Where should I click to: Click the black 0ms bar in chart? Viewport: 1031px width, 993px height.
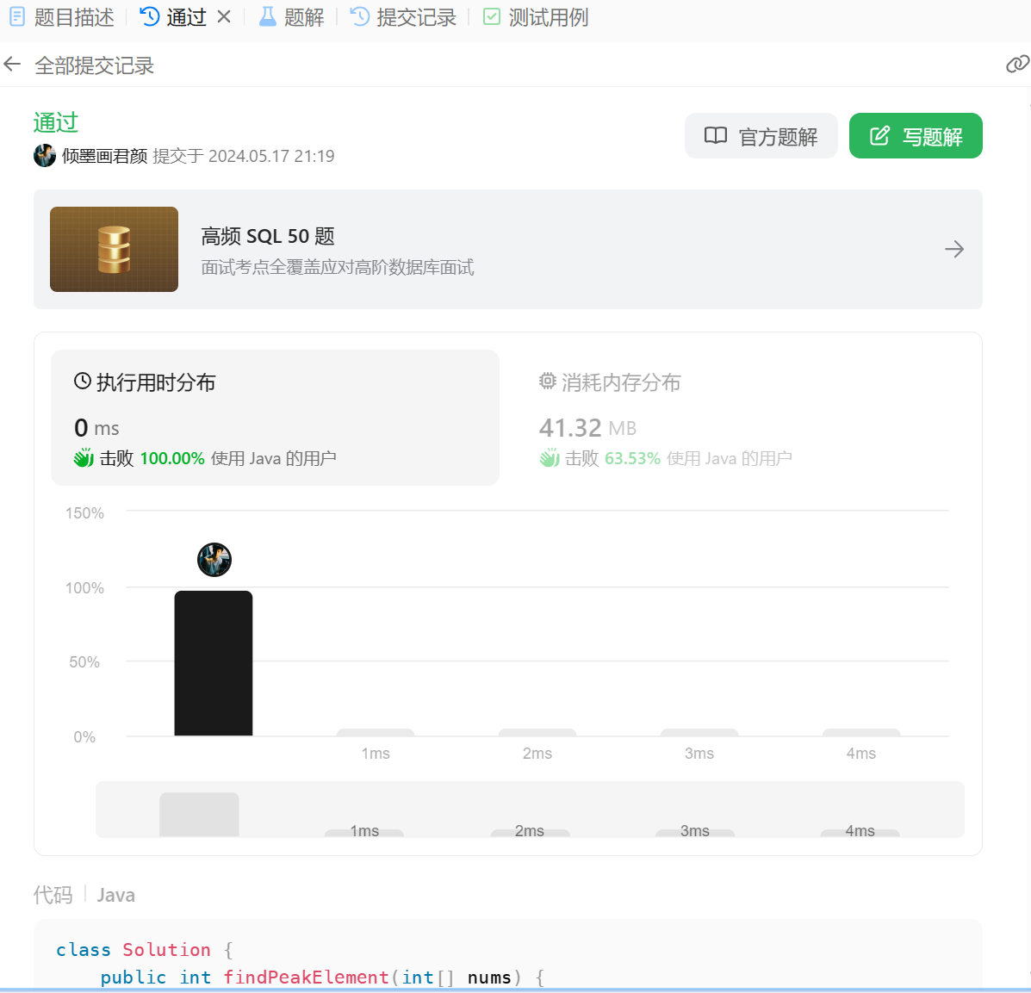pos(213,663)
